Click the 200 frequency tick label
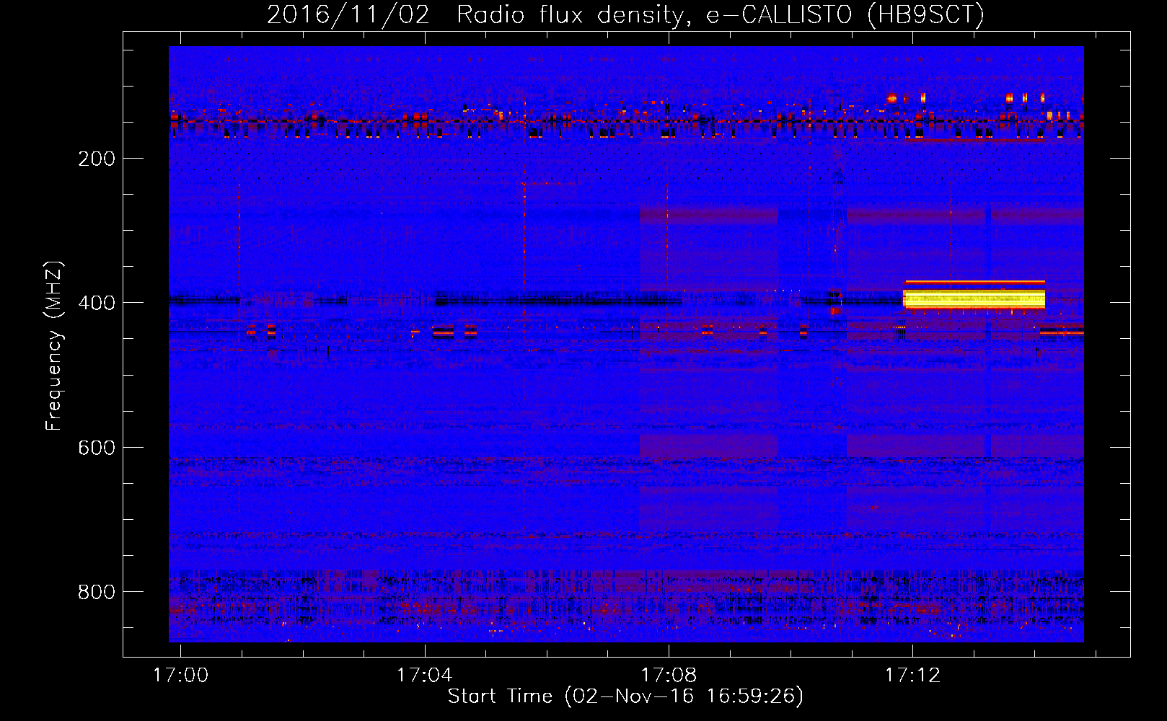 (97, 159)
